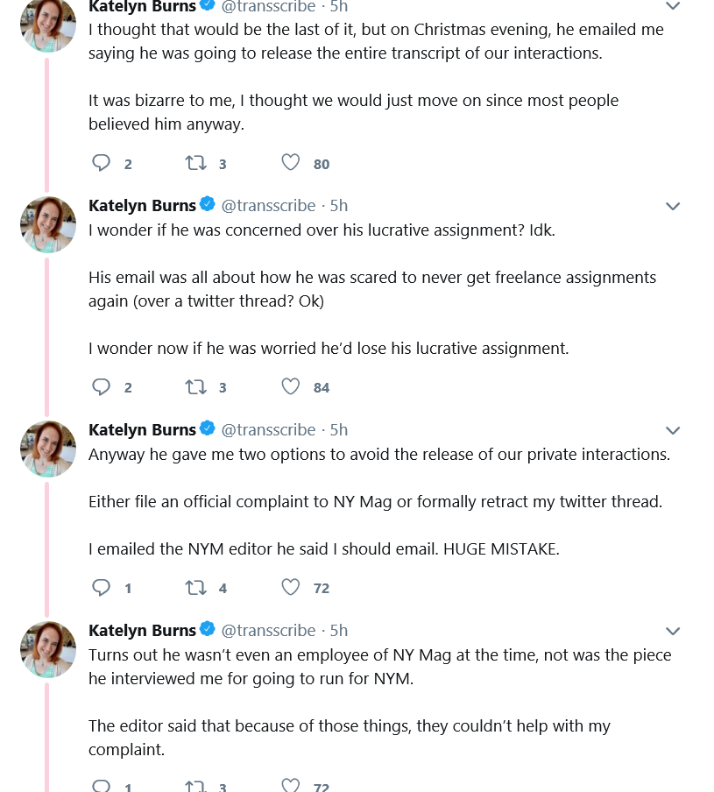Retweet the NY Mag complaint tweet
714x792 pixels.
pos(195,588)
